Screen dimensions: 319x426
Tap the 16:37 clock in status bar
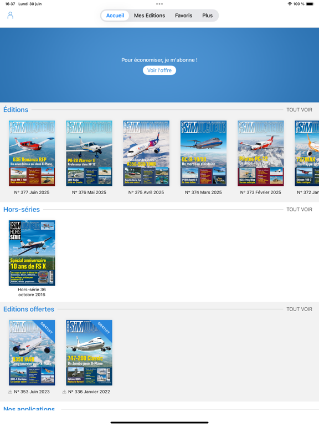10,4
